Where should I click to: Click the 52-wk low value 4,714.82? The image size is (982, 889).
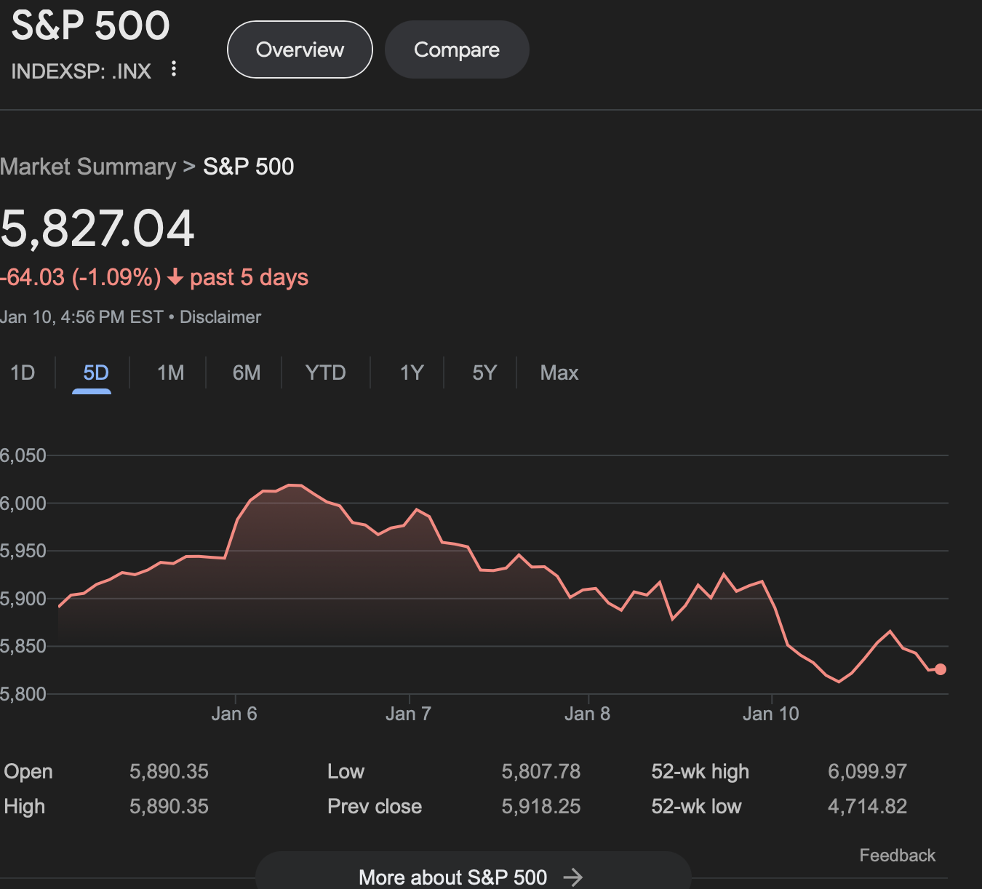pos(867,806)
